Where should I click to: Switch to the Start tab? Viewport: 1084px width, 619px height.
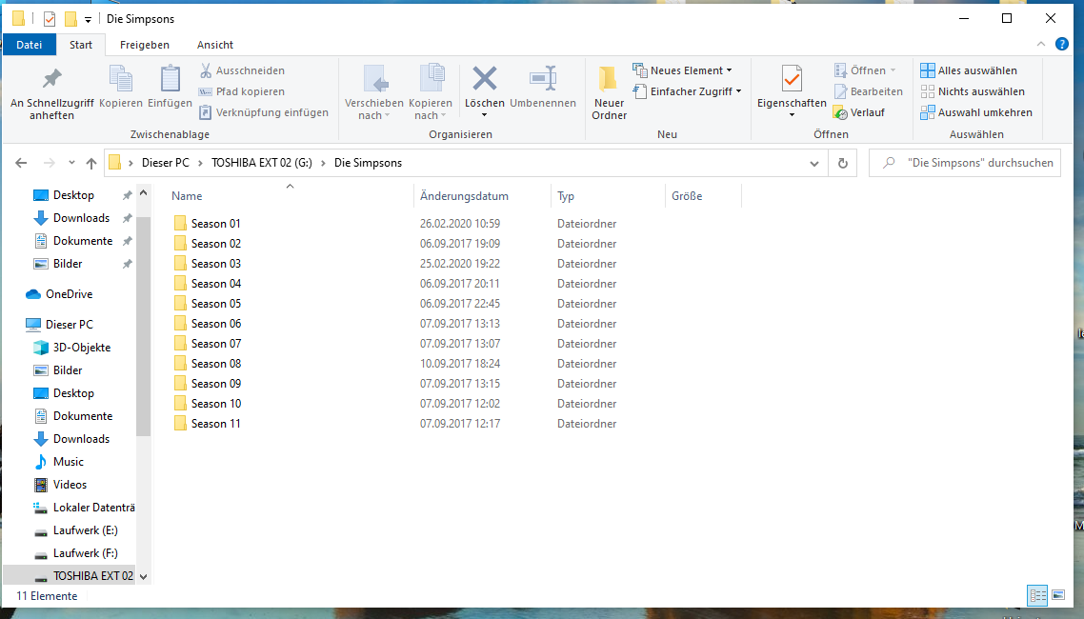tap(81, 44)
